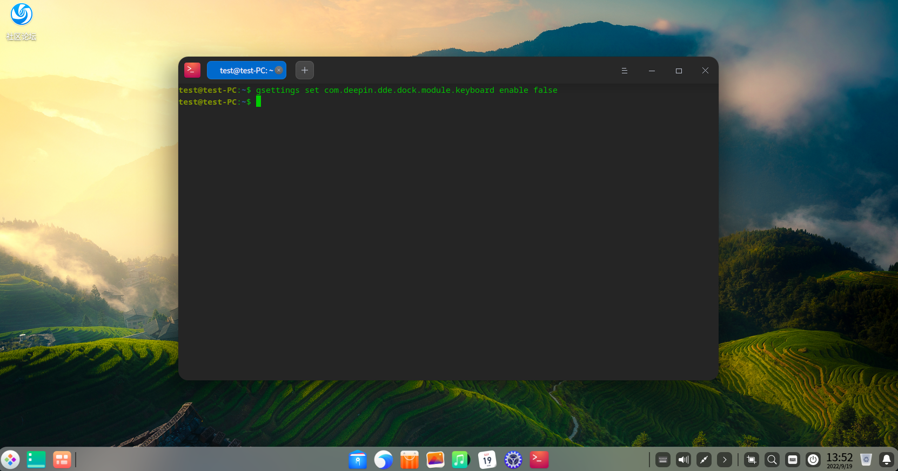Open the Launcher from the dock
Viewport: 898px width, 471px height.
pyautogui.click(x=10, y=460)
